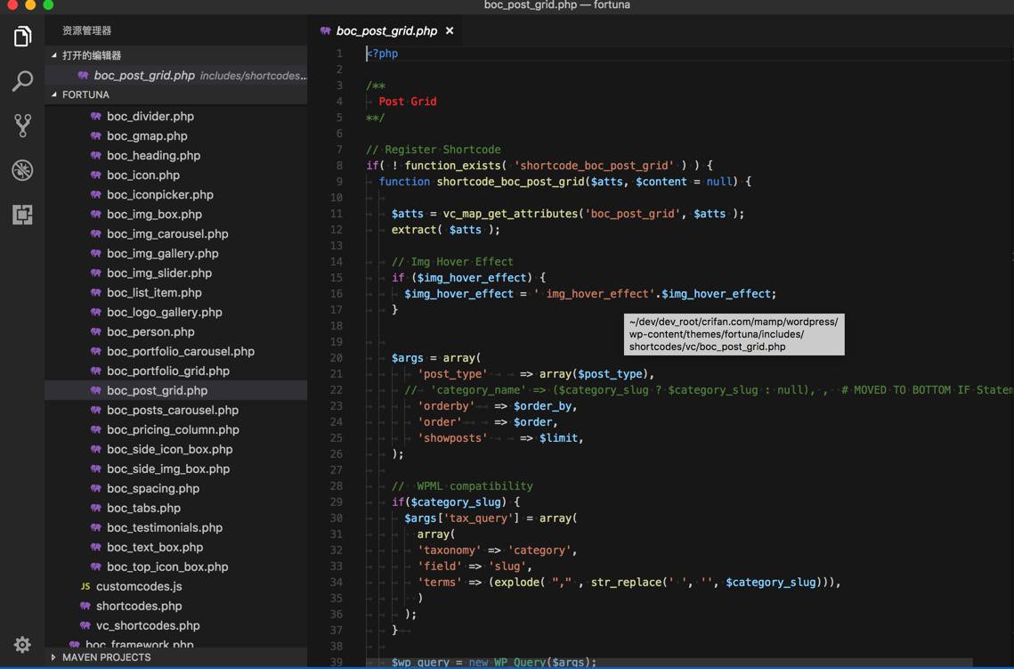Click the PHP icon beside boc_gmap.php
The height and width of the screenshot is (669, 1014).
click(95, 135)
